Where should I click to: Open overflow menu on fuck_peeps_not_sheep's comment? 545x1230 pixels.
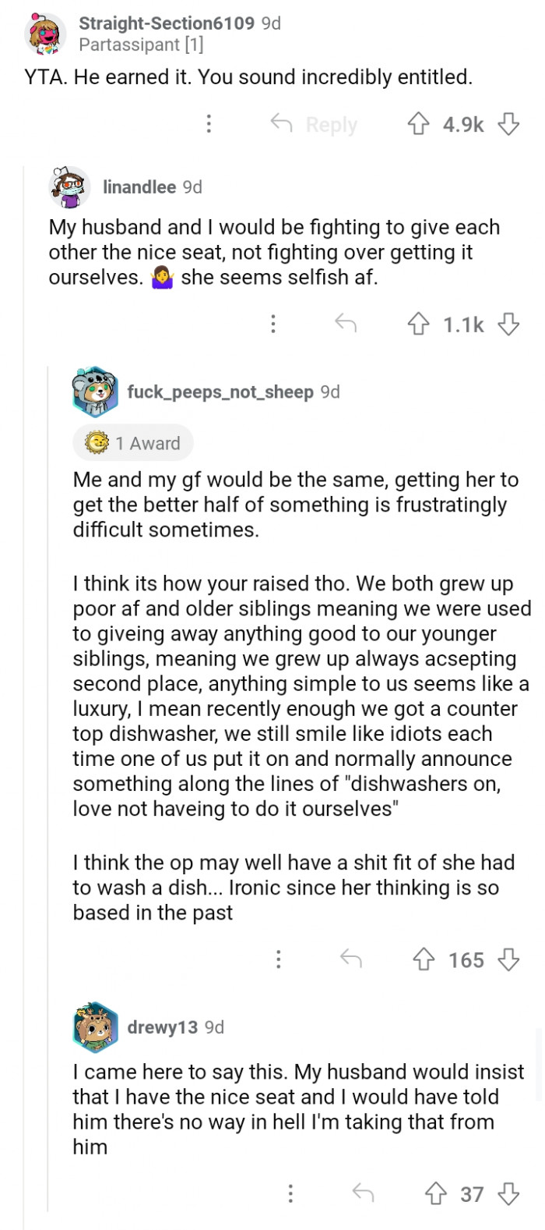click(x=279, y=959)
